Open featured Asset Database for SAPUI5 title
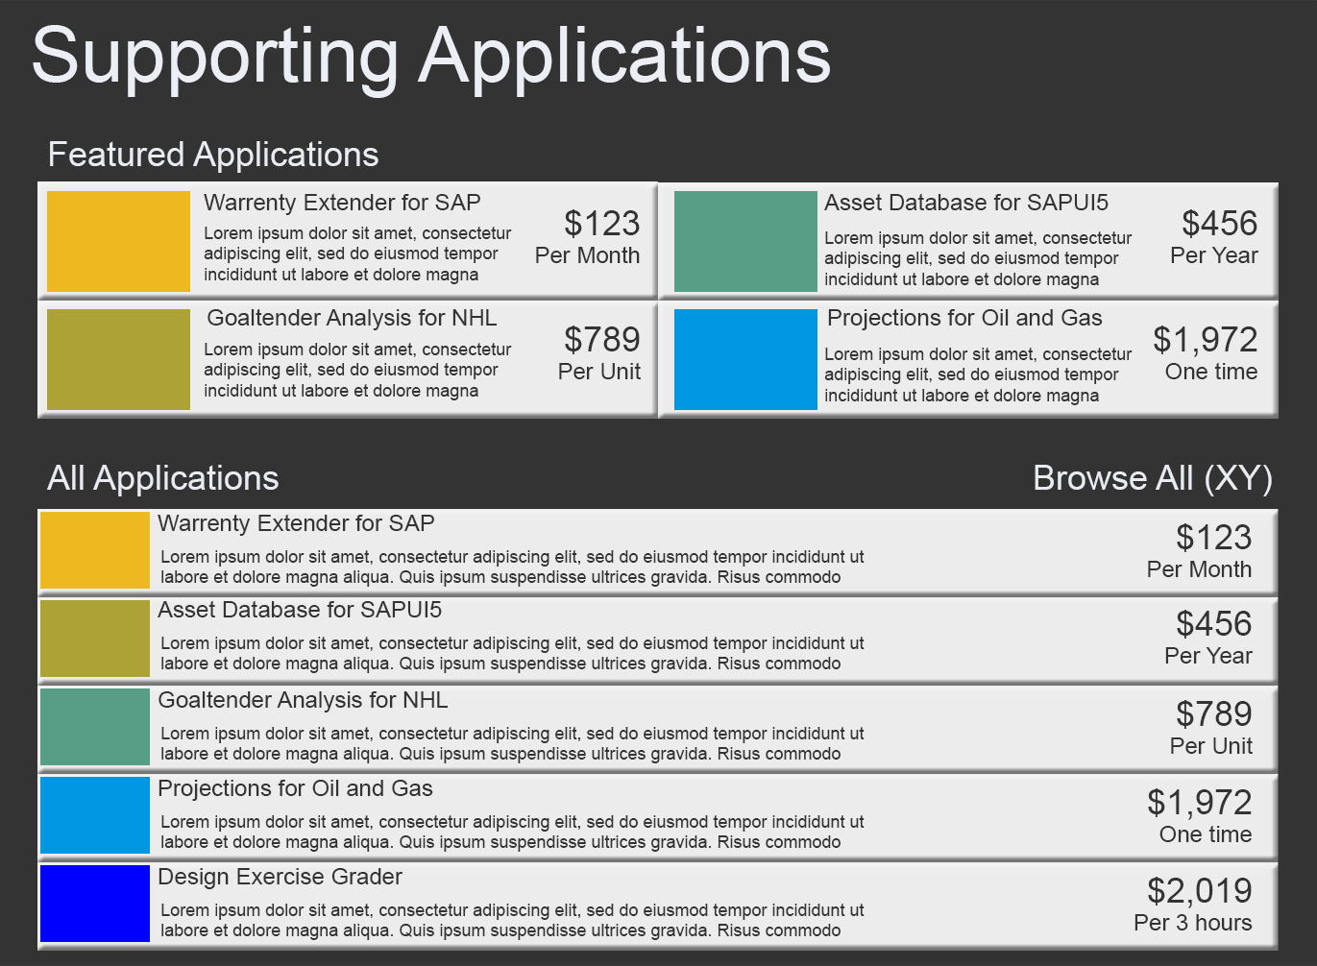 tap(966, 203)
